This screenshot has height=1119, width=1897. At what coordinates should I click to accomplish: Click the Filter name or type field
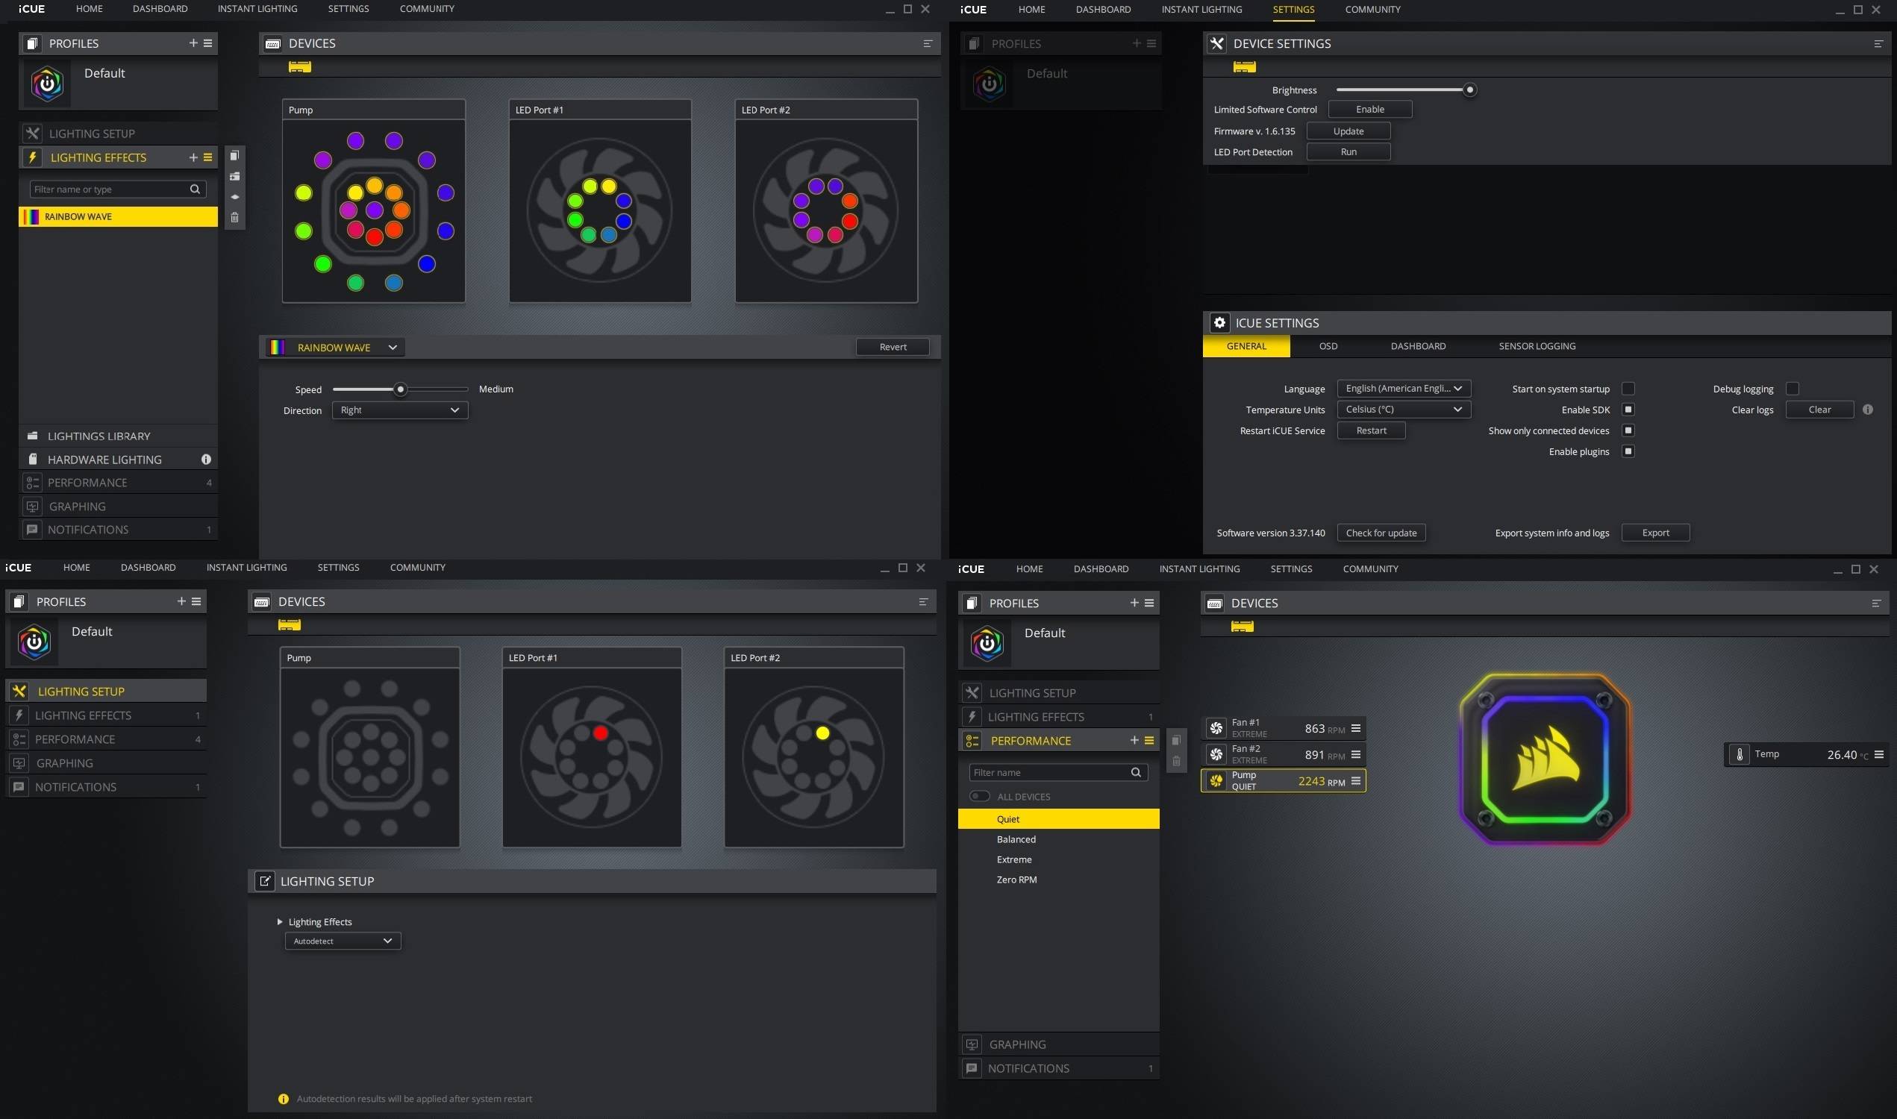tap(118, 189)
